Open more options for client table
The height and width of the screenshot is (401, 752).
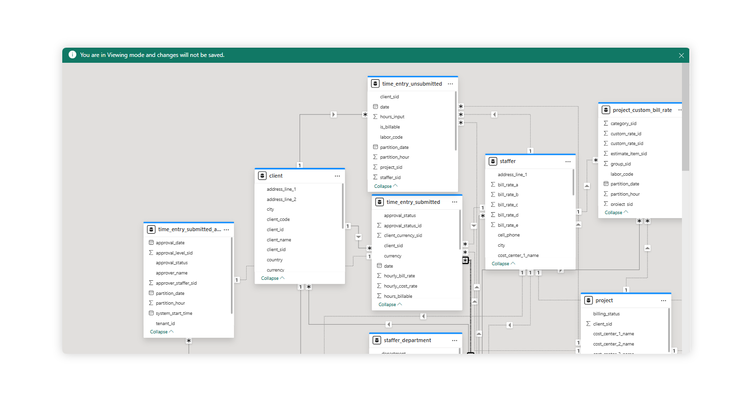(x=337, y=176)
